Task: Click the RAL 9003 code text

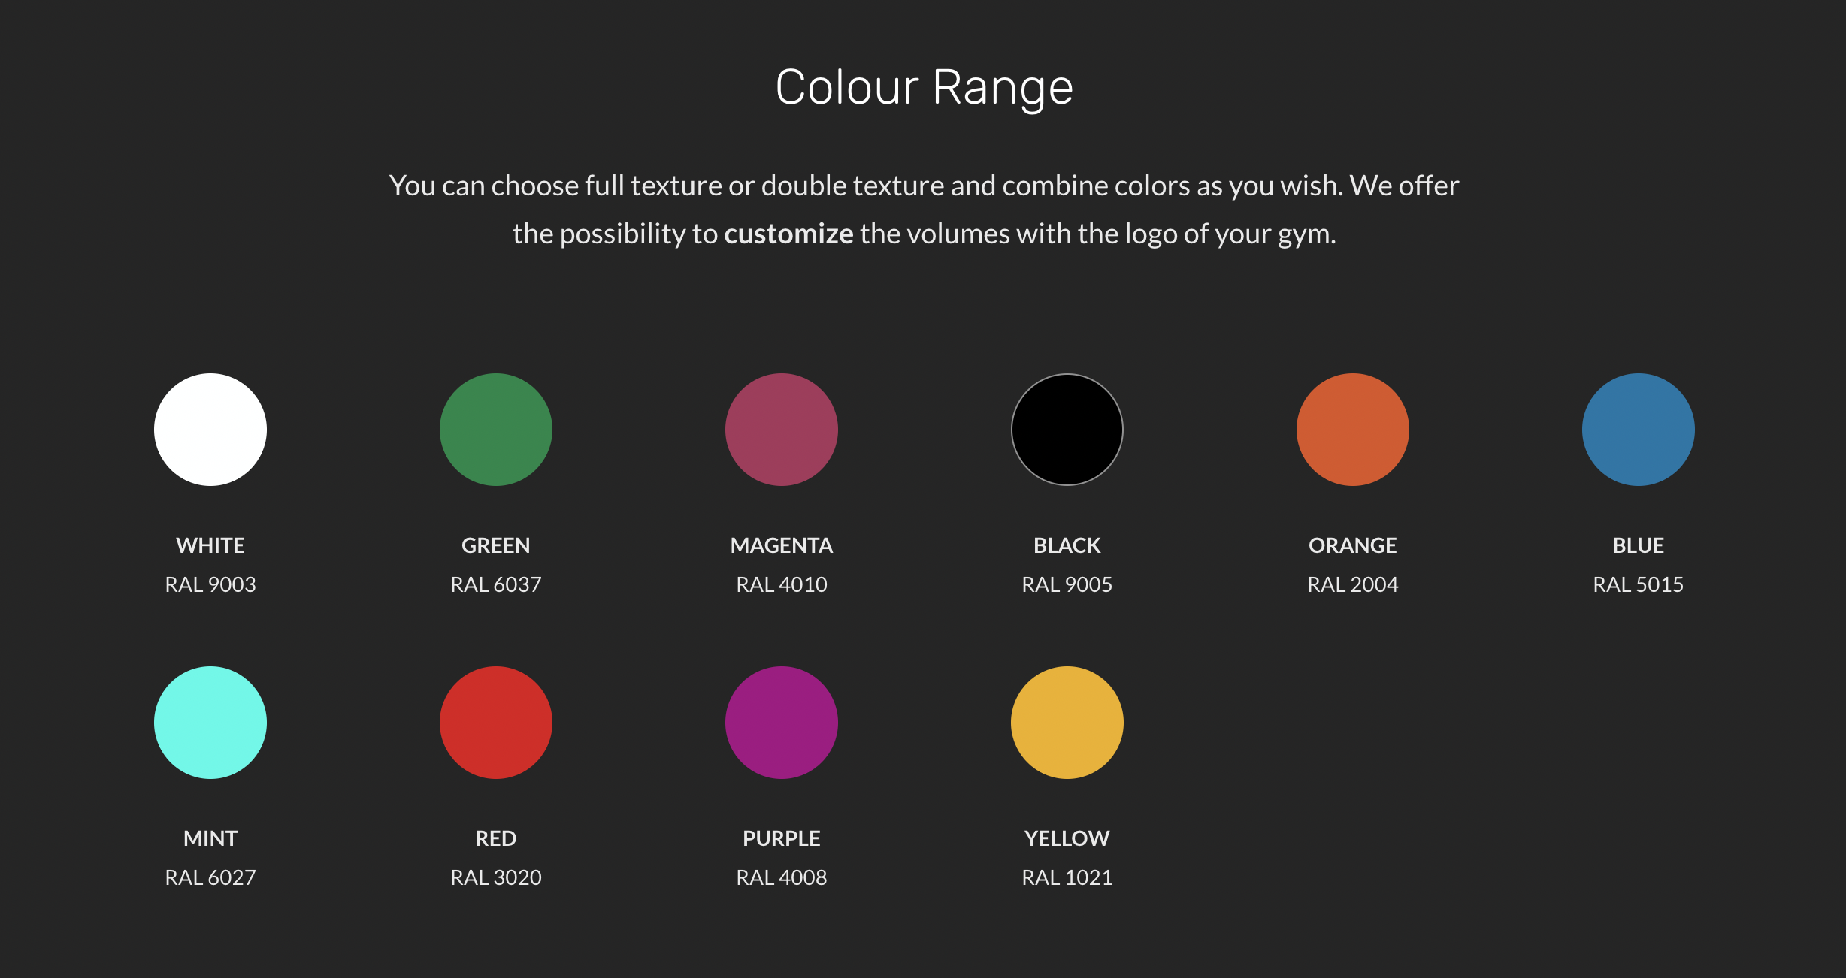Action: [210, 584]
